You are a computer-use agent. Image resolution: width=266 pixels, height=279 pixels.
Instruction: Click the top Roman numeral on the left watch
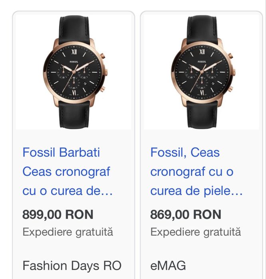click(74, 51)
